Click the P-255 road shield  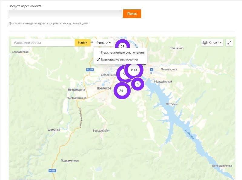click(x=90, y=70)
